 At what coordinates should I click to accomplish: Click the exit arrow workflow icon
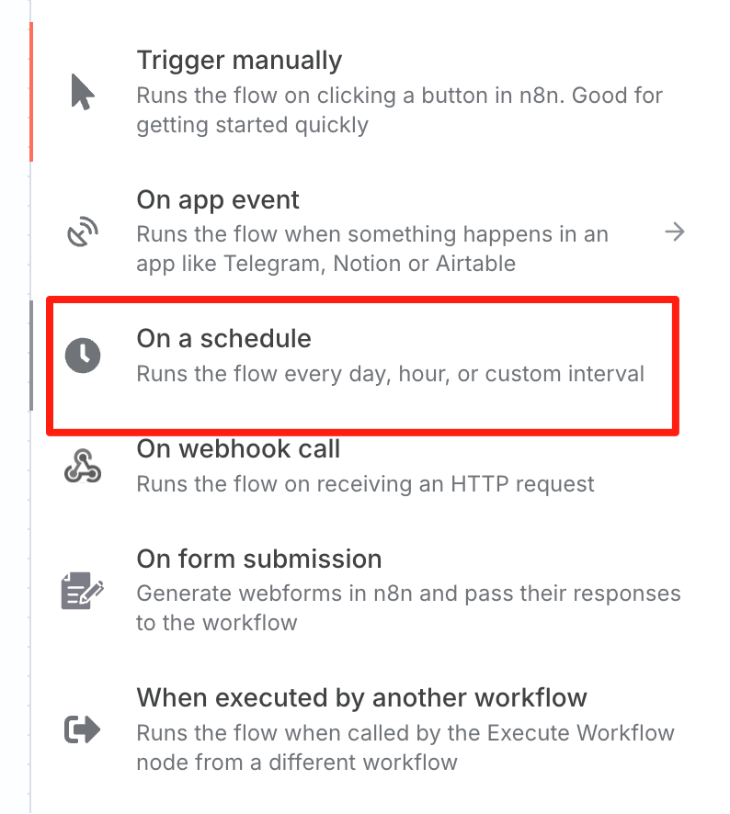[82, 729]
